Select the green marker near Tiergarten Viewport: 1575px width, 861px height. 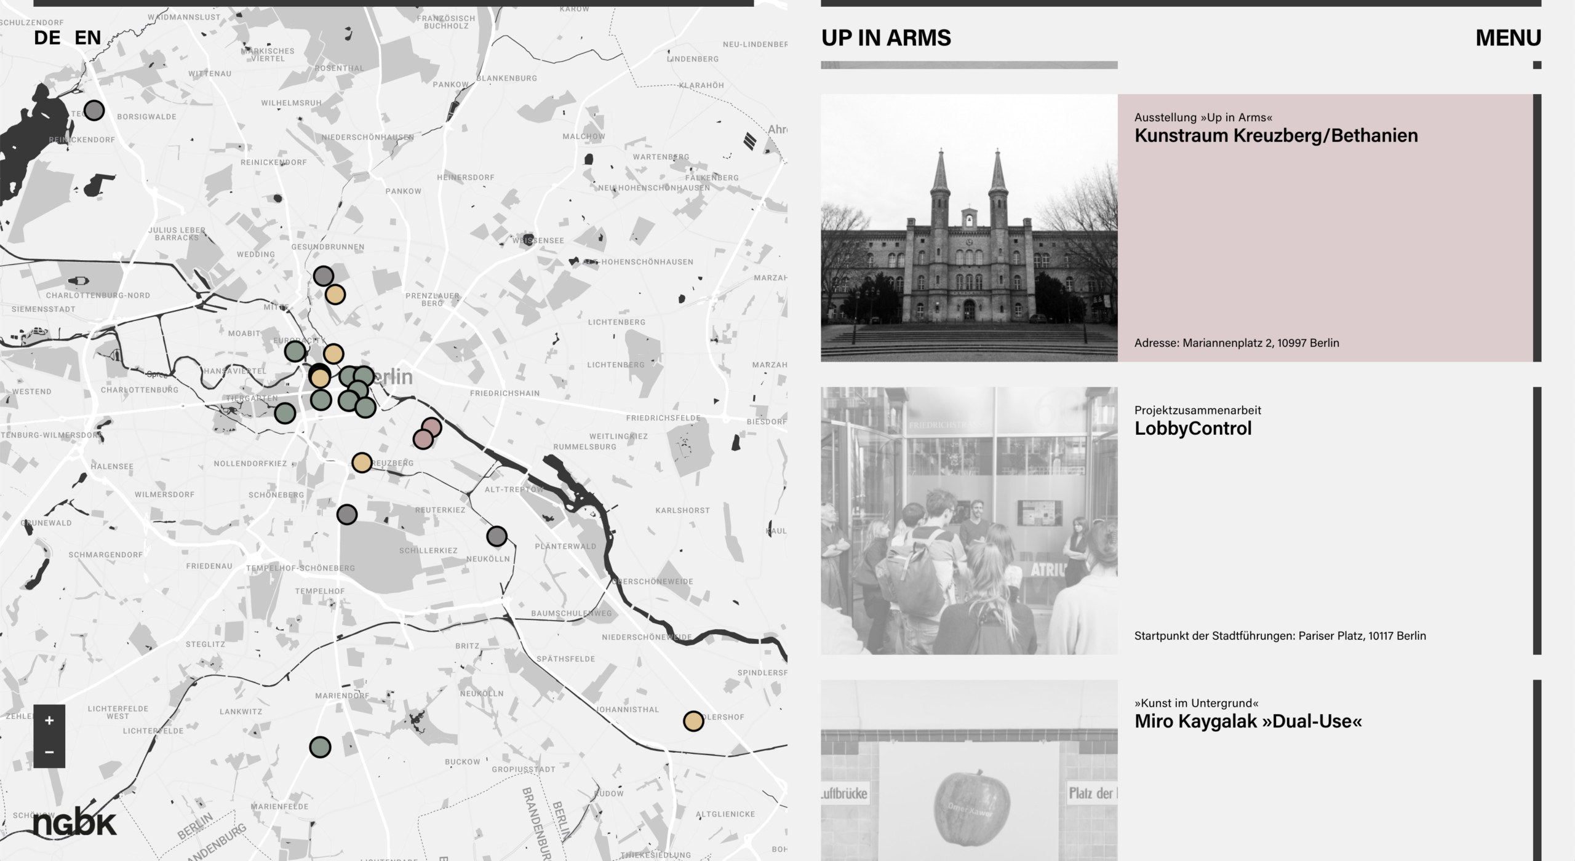pos(285,413)
